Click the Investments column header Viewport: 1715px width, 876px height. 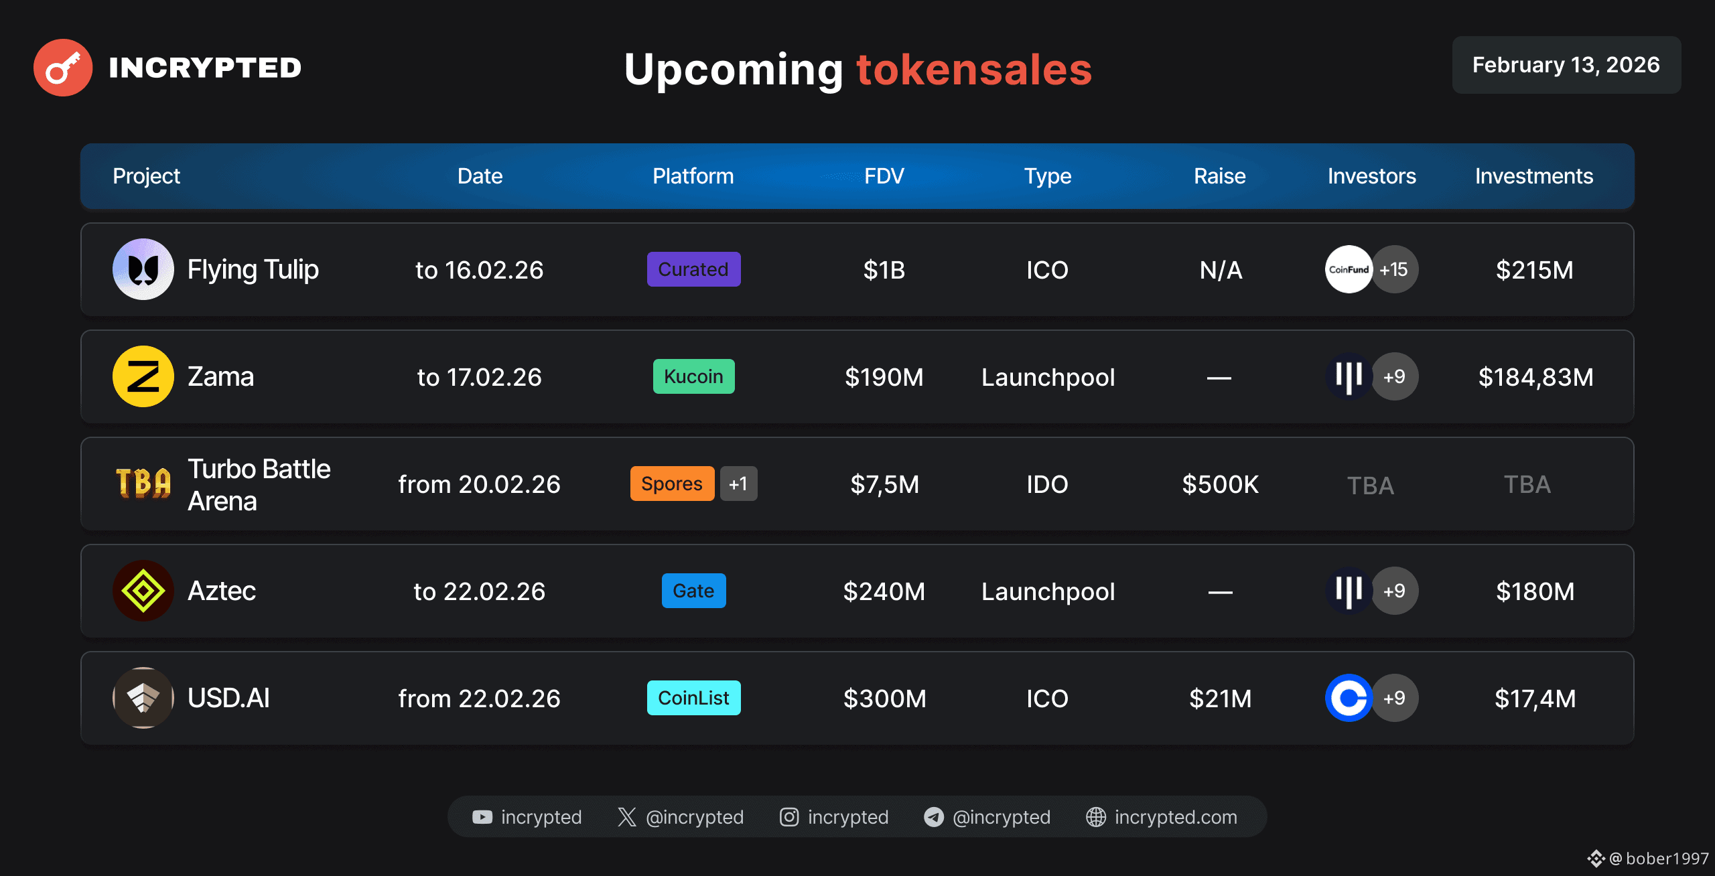pyautogui.click(x=1534, y=176)
